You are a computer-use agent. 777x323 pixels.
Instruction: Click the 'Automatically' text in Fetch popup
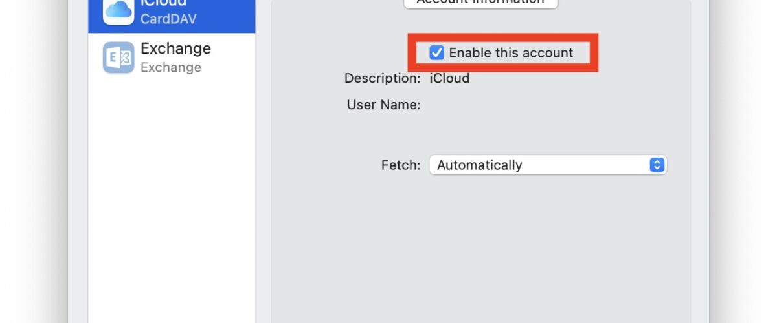click(x=479, y=165)
